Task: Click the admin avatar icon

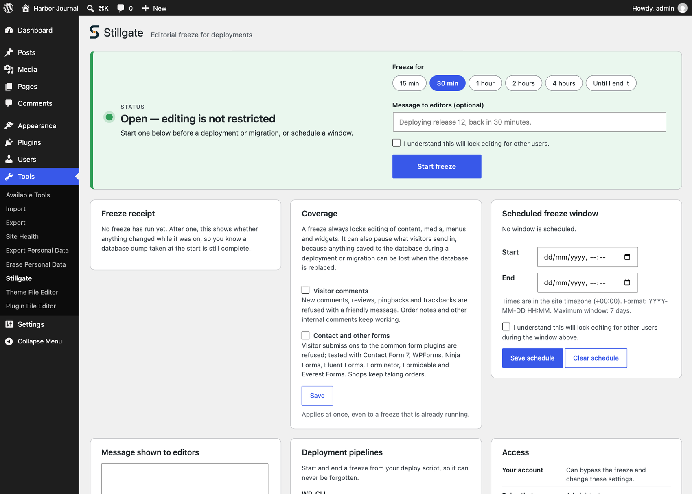Action: tap(683, 8)
